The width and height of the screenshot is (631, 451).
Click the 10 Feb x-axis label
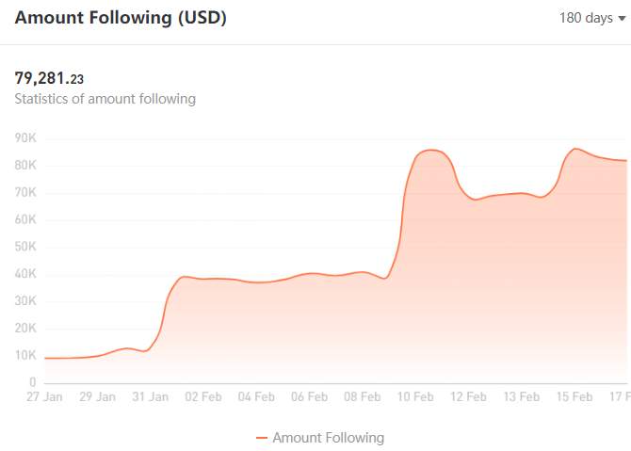(x=415, y=396)
